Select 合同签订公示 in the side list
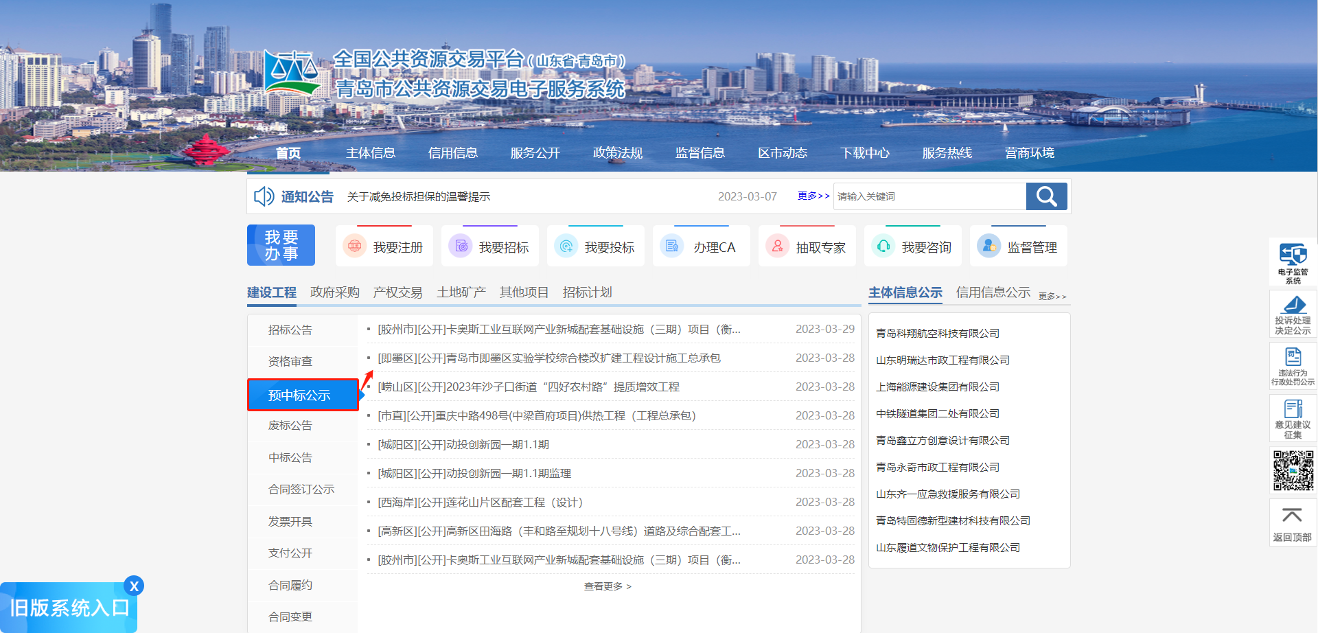Screen dimensions: 1318x633 [303, 490]
